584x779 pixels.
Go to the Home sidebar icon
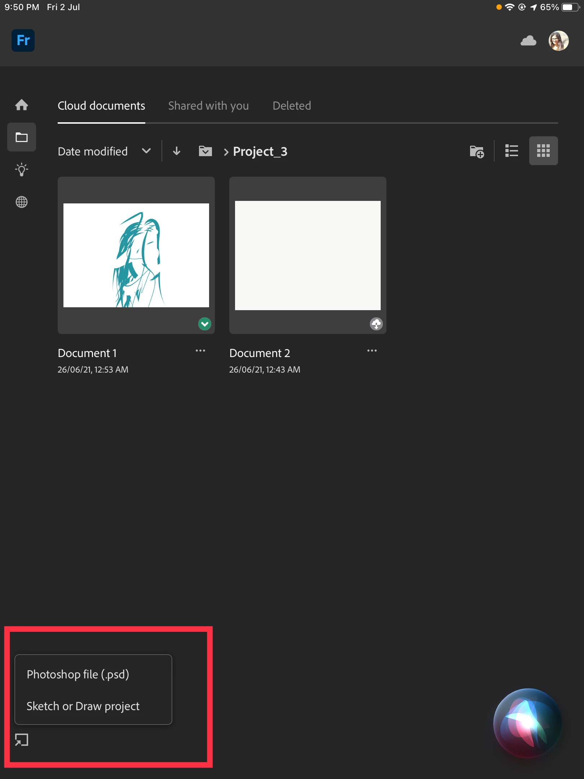(x=22, y=105)
